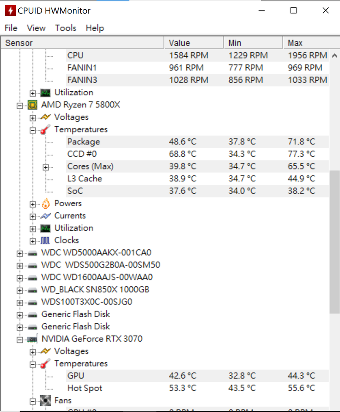Open the View menu
This screenshot has width=340, height=412.
tap(36, 28)
